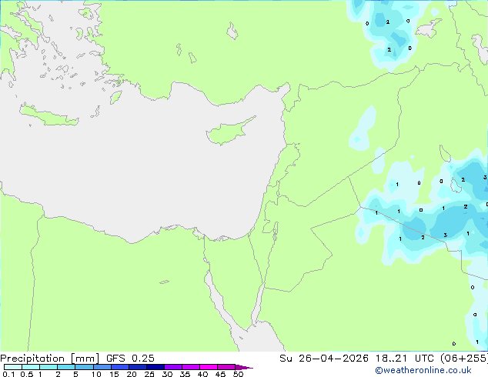Open the weatheronline.co.uk link
488x377 pixels.
[423, 370]
